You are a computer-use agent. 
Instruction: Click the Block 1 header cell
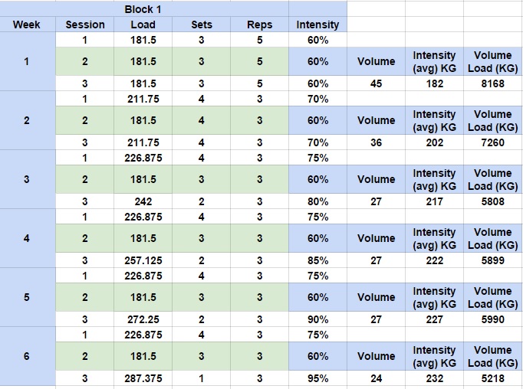[143, 9]
